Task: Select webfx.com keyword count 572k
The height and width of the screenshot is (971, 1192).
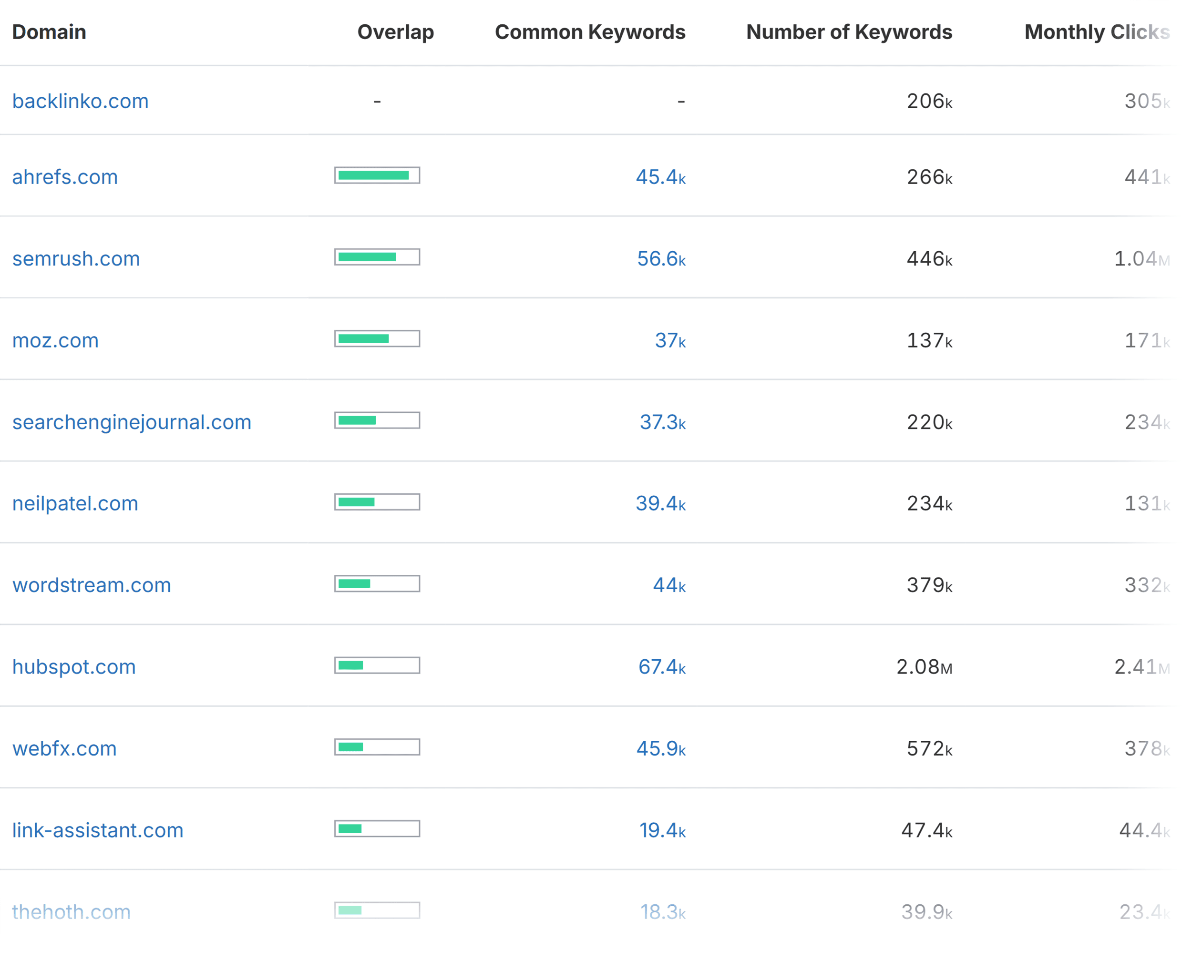Action: point(930,748)
